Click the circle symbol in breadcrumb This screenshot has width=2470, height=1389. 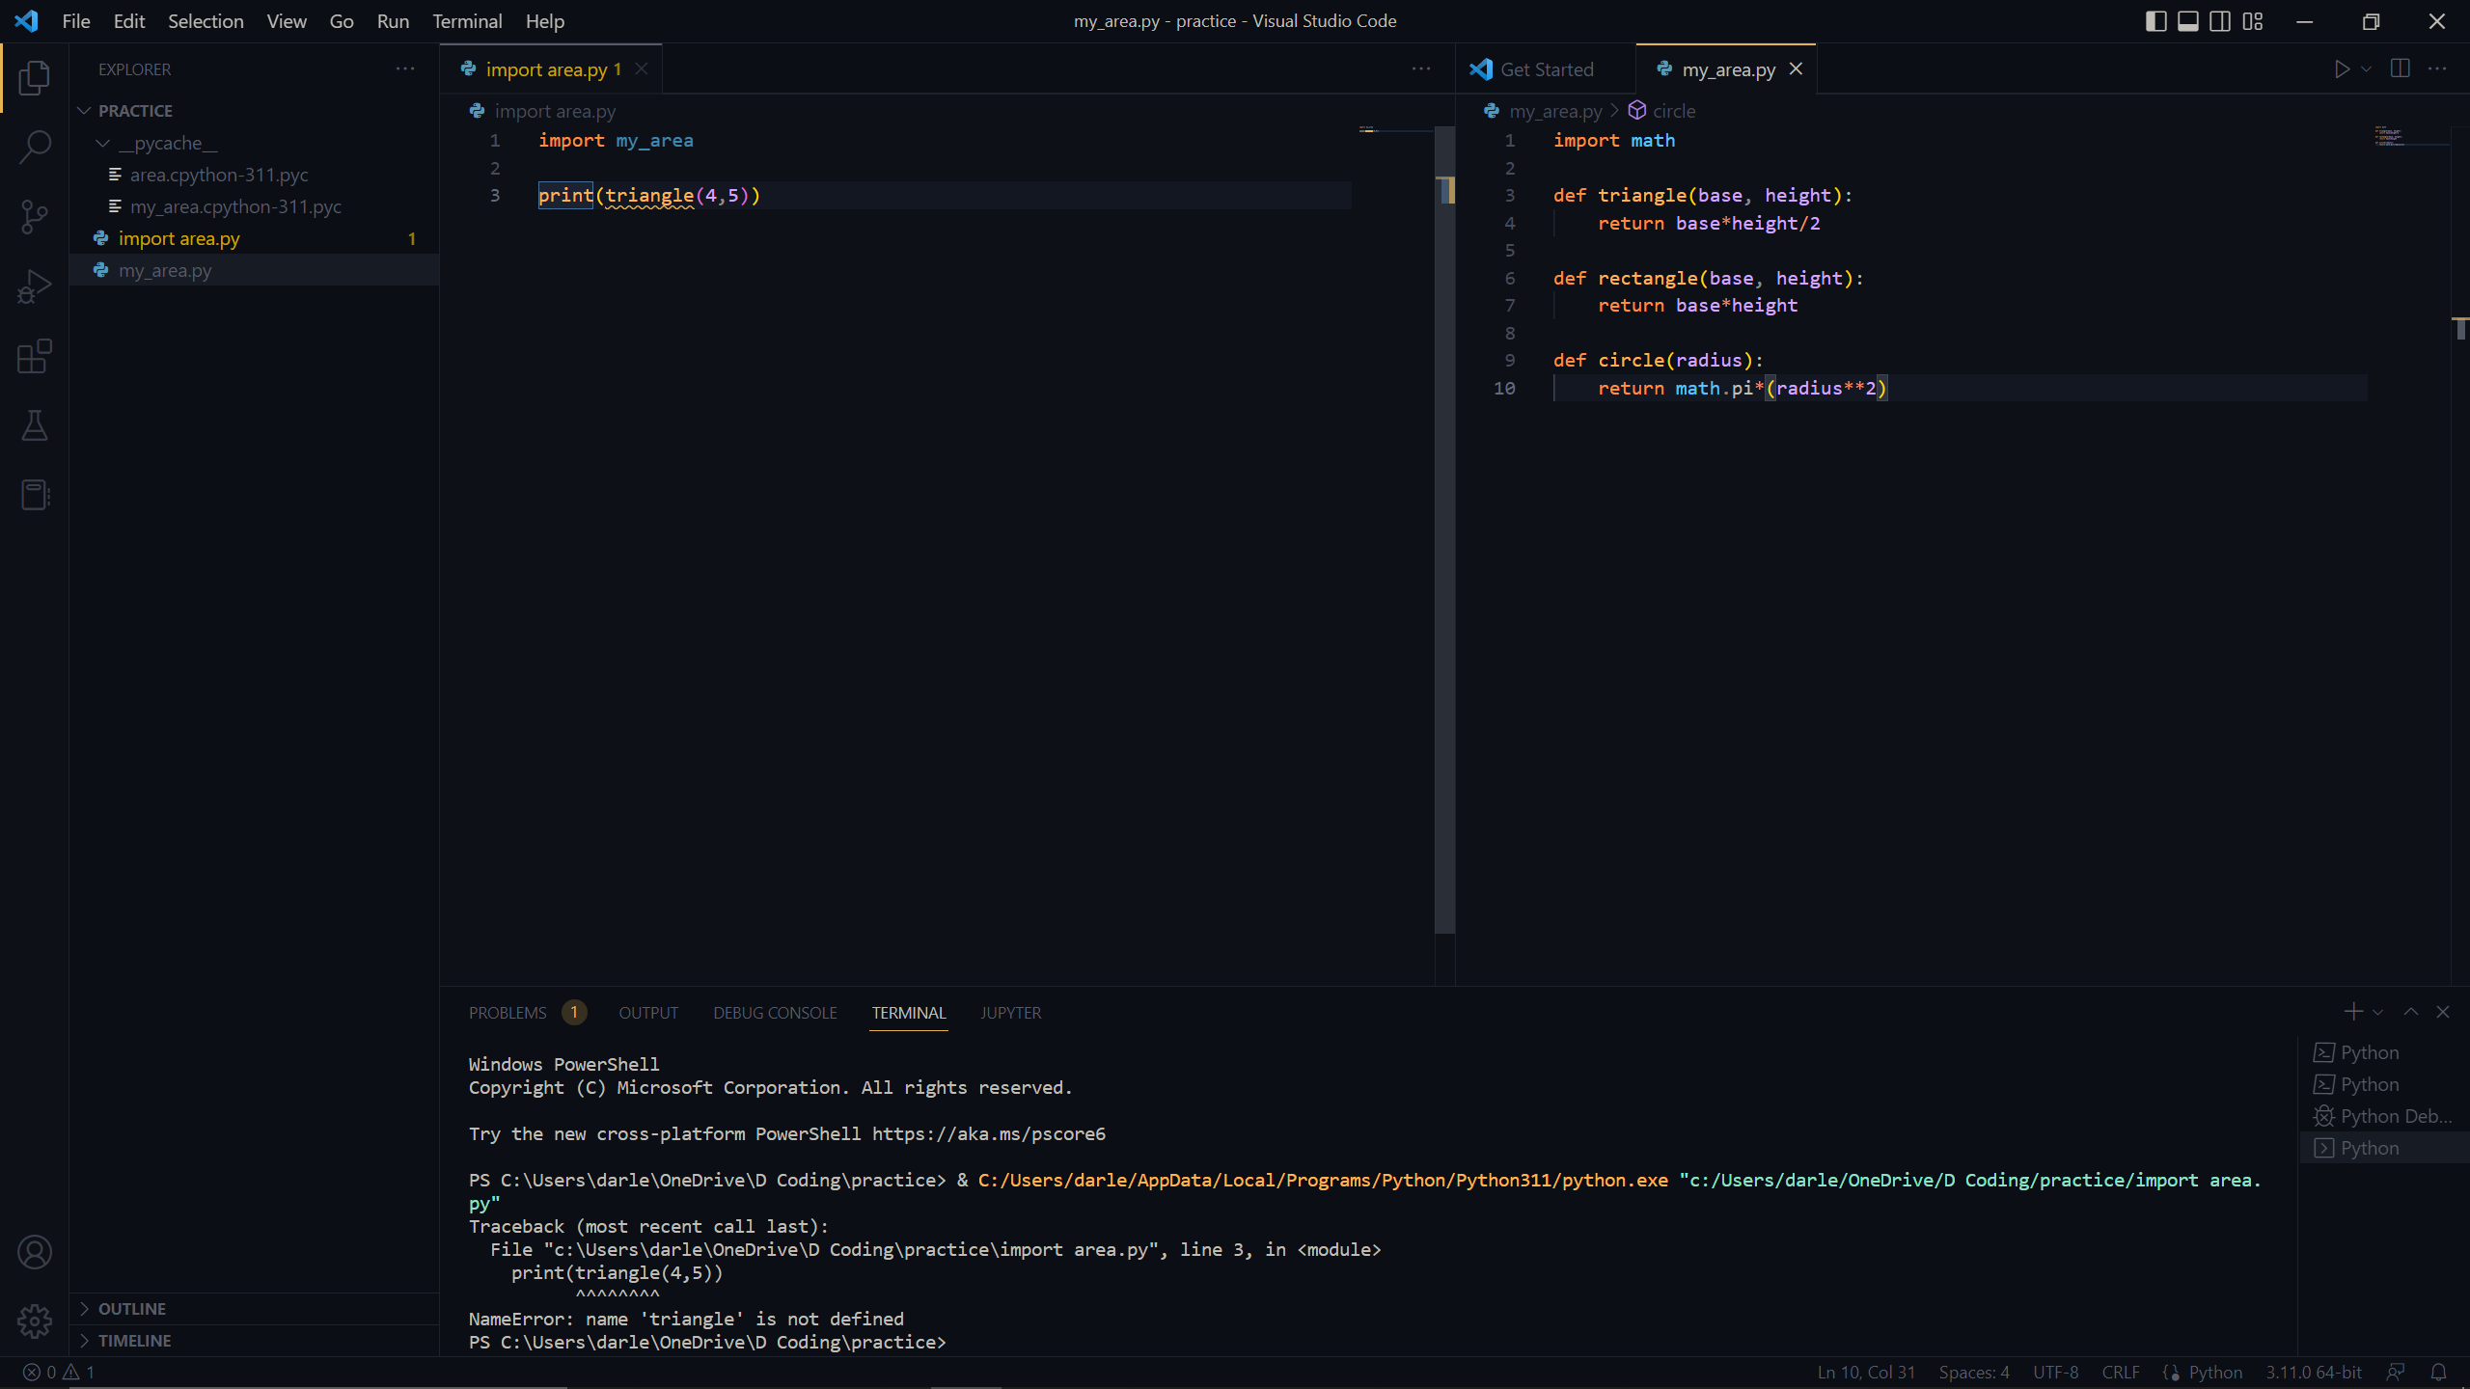[1662, 111]
